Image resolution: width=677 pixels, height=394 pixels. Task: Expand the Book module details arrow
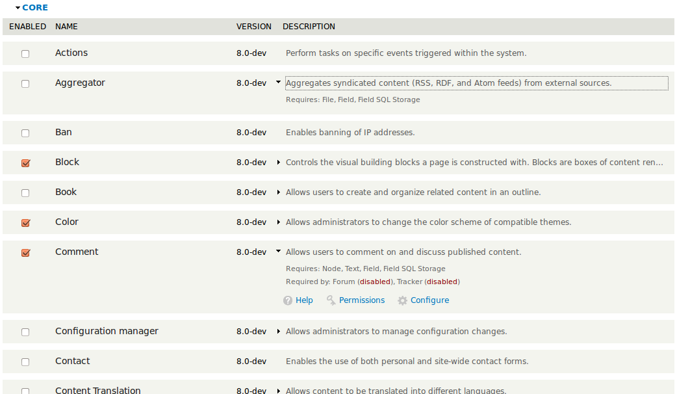point(279,192)
